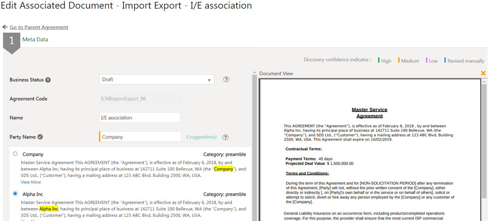Click the back arrow icon beside Go to Parent Agreement
Image resolution: width=488 pixels, height=221 pixels.
(5, 27)
